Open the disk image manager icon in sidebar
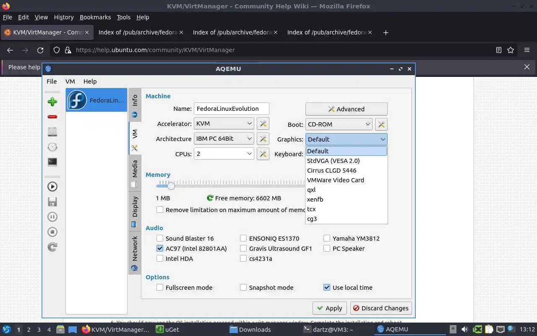Screen dimensions: 537x336 [x=52, y=131]
